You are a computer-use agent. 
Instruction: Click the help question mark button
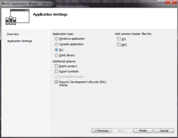click(161, 2)
